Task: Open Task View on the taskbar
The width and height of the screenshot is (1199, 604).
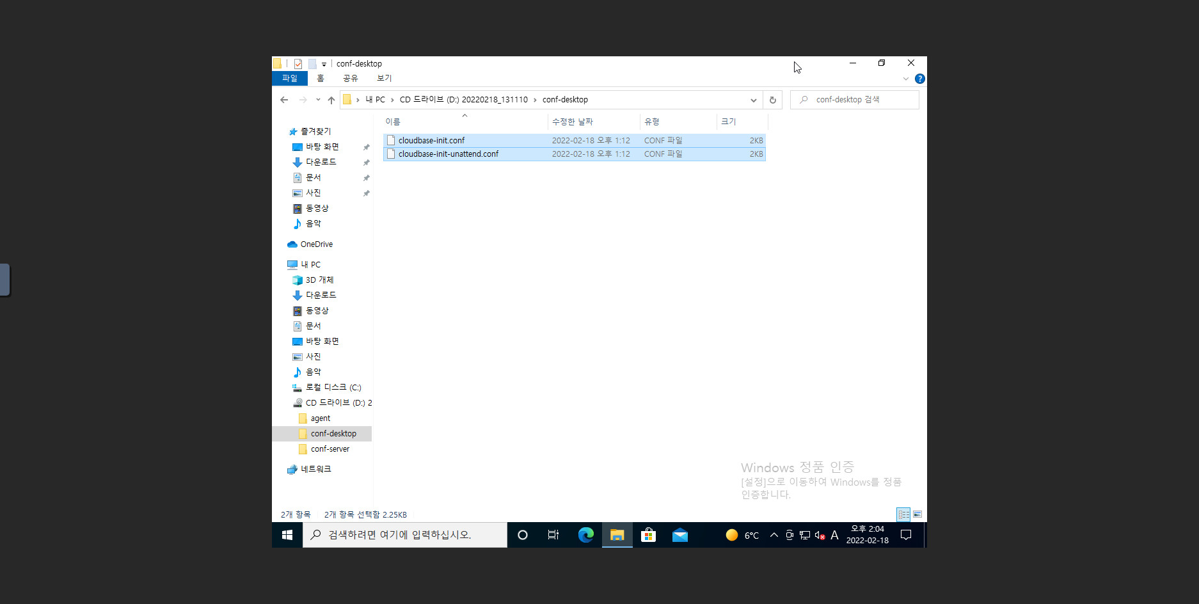Action: 553,535
